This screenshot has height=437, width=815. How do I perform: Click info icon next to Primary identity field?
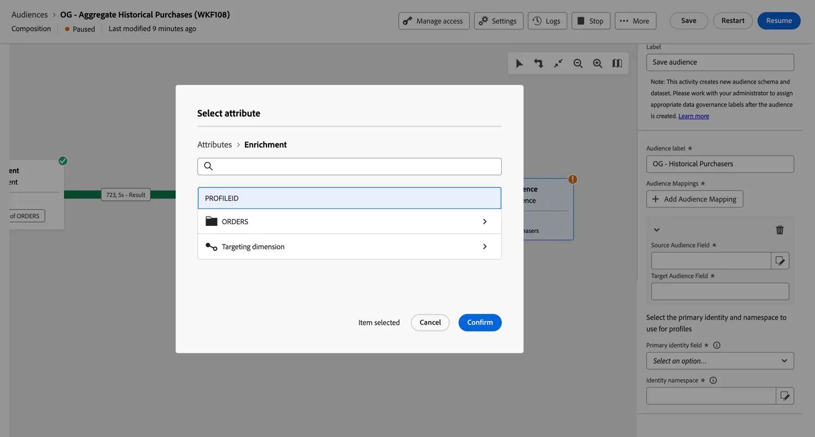coord(717,345)
